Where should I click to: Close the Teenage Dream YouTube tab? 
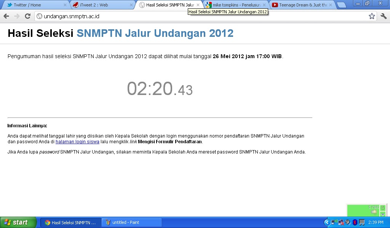pyautogui.click(x=331, y=5)
